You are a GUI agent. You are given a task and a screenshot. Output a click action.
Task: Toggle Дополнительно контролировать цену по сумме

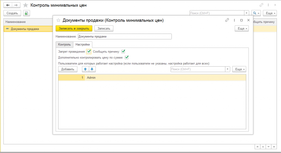click(x=127, y=58)
